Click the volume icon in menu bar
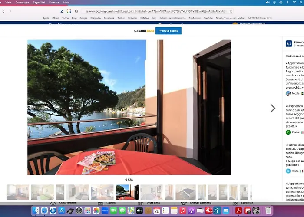Viewport: 304px width, 217px height. click(268, 2)
